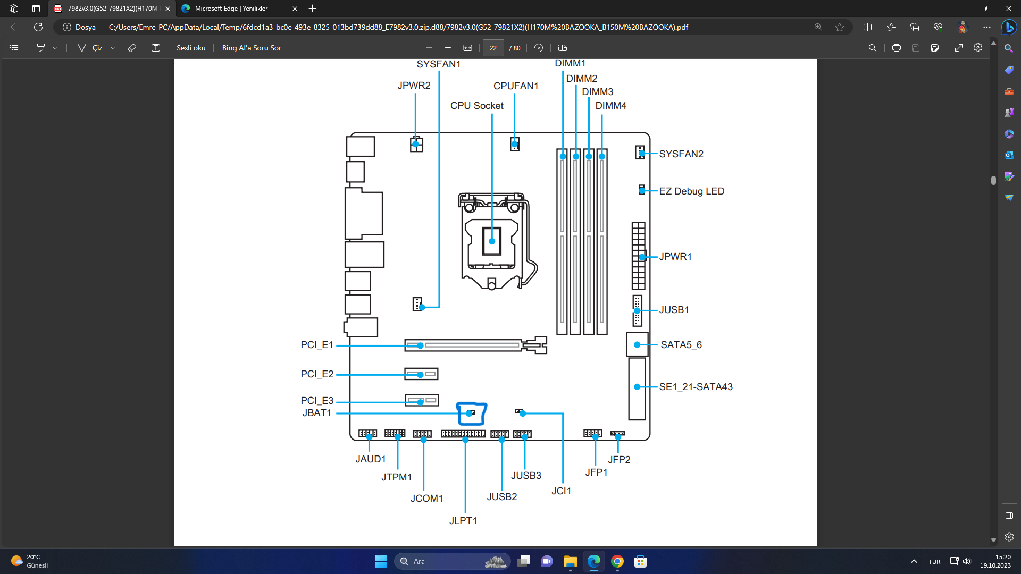The image size is (1021, 574).
Task: Click address bar zoom icon
Action: pyautogui.click(x=818, y=27)
